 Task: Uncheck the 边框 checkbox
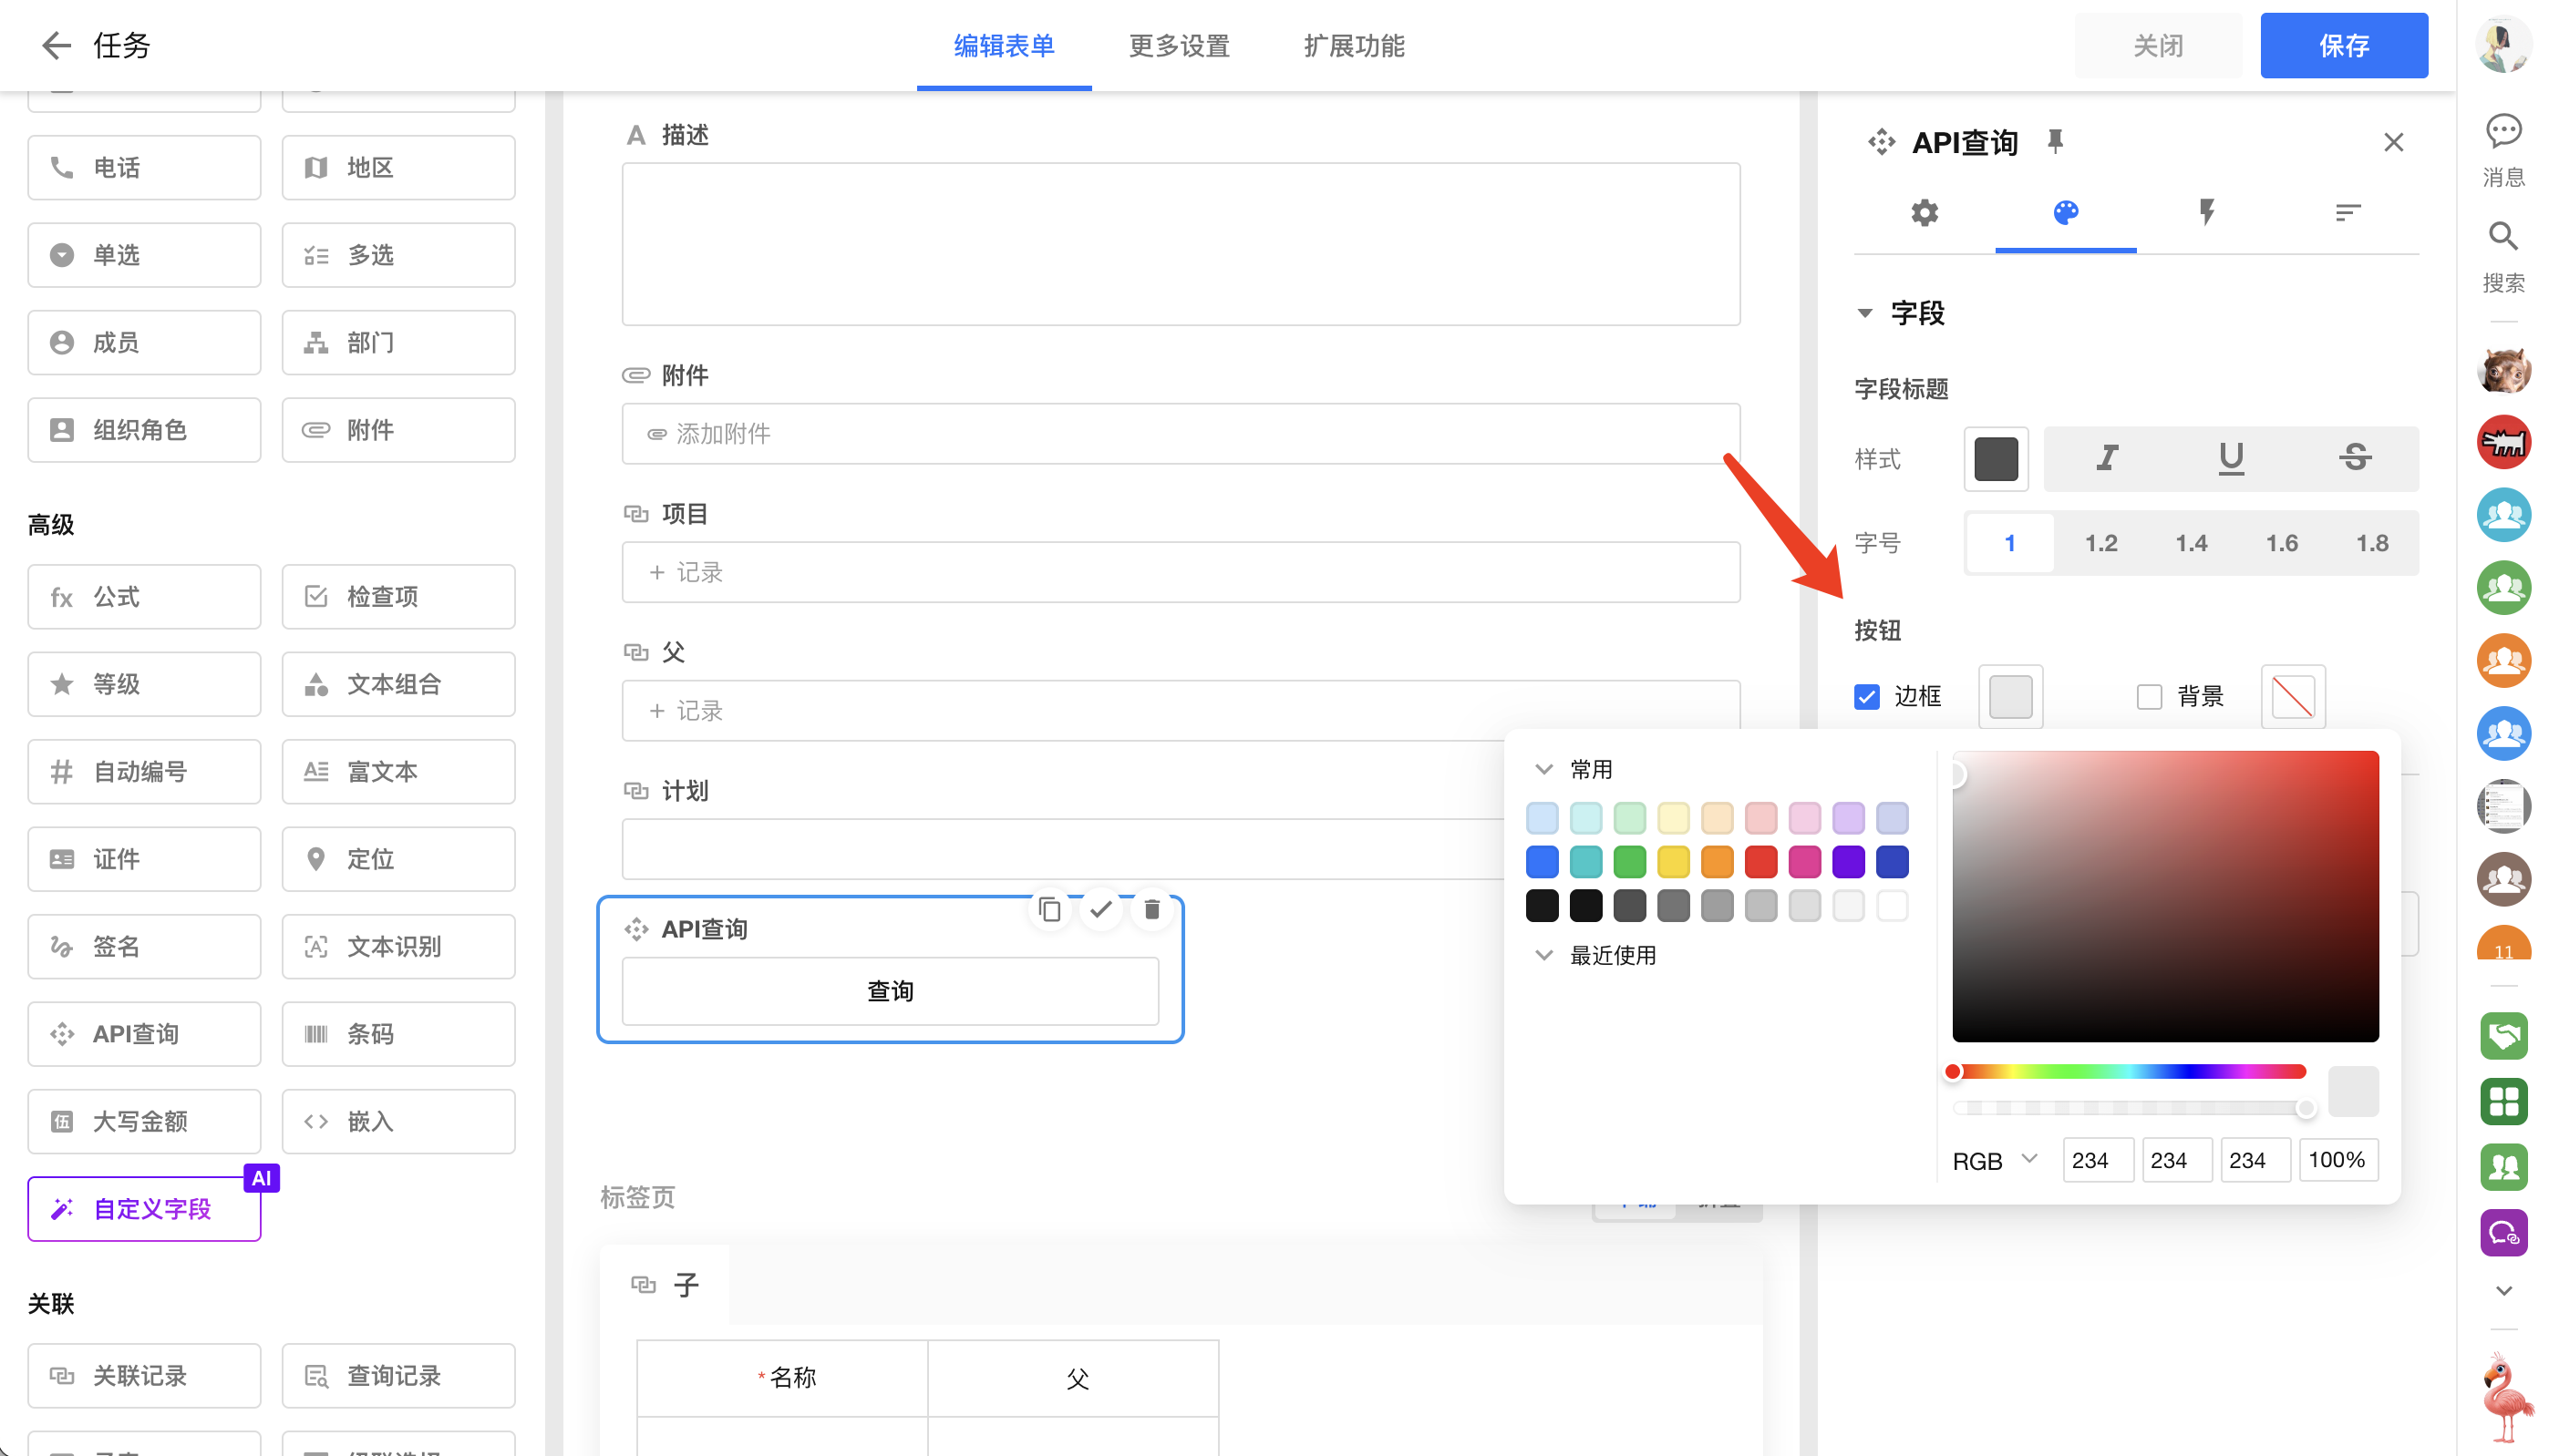(1867, 696)
